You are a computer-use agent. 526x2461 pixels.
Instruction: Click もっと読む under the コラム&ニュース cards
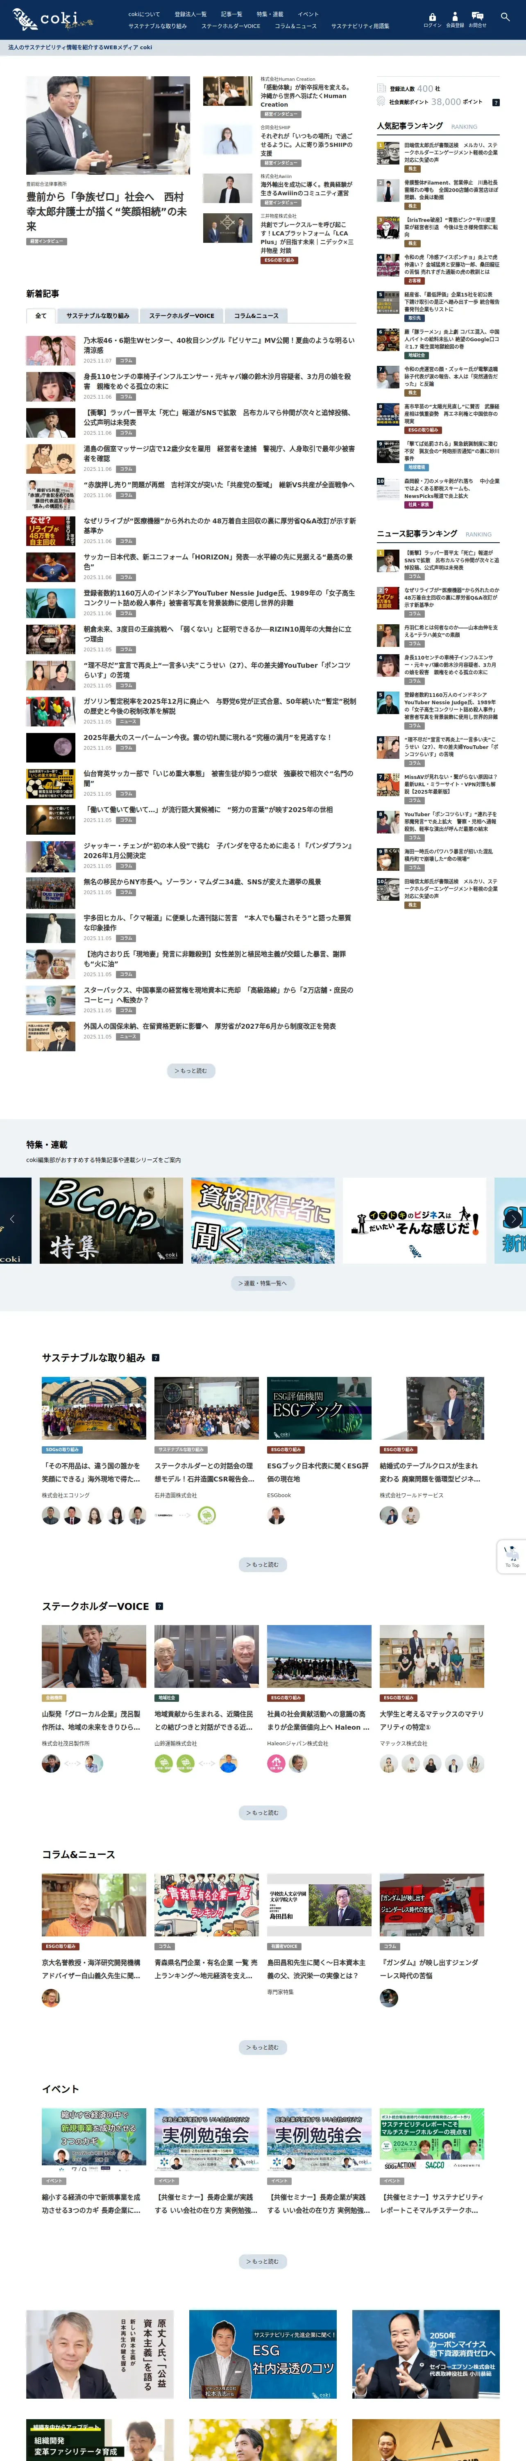[x=263, y=2047]
